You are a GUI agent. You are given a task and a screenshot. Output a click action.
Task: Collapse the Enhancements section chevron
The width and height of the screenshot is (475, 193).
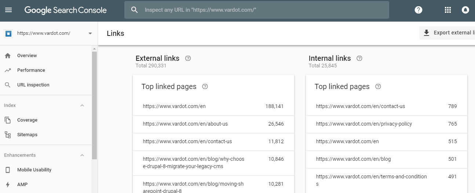82,155
